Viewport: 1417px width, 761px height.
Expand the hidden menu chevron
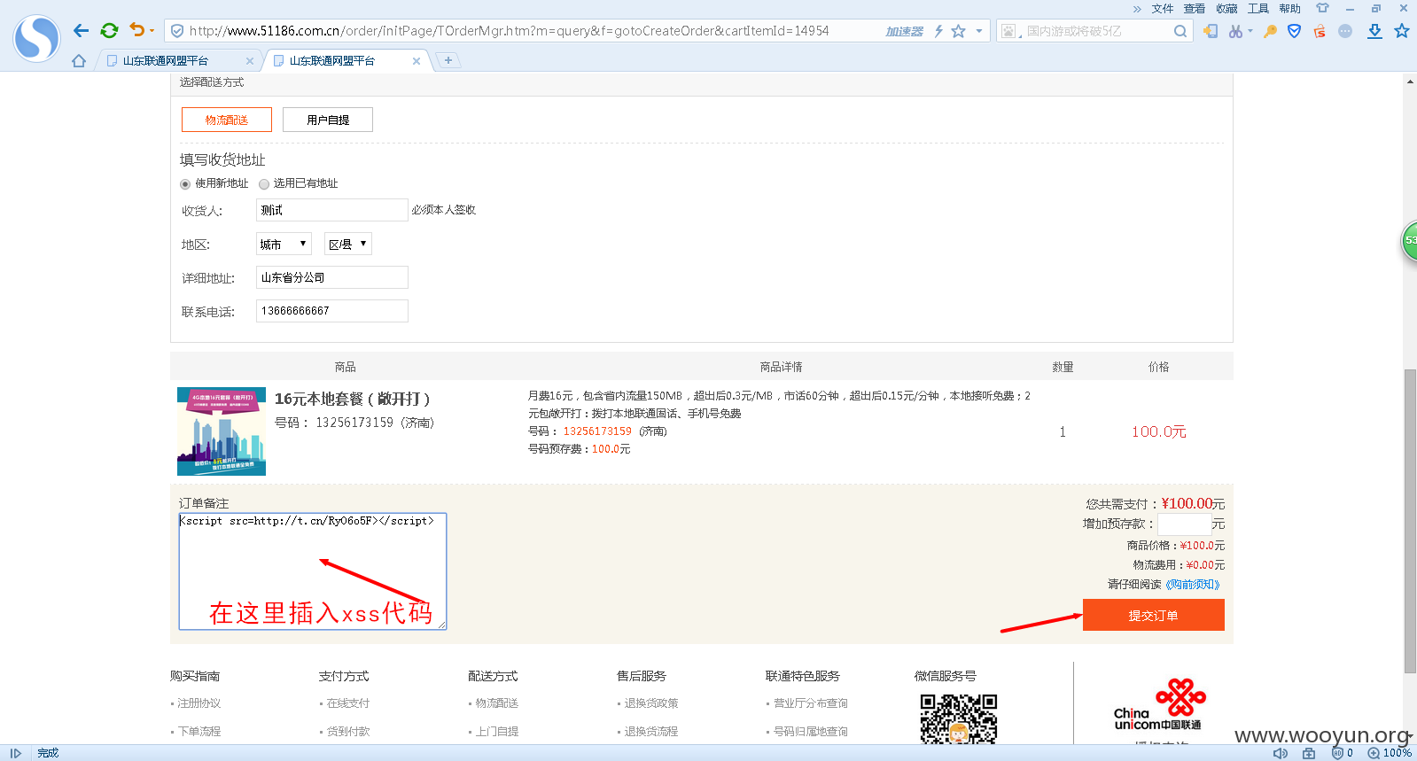[x=1137, y=9]
